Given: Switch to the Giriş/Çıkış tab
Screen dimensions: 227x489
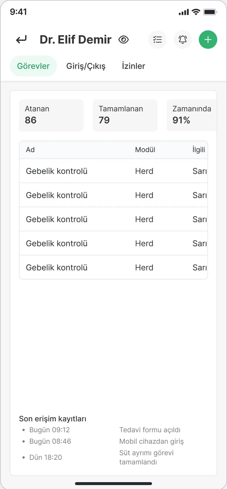Looking at the screenshot, I should (x=86, y=66).
